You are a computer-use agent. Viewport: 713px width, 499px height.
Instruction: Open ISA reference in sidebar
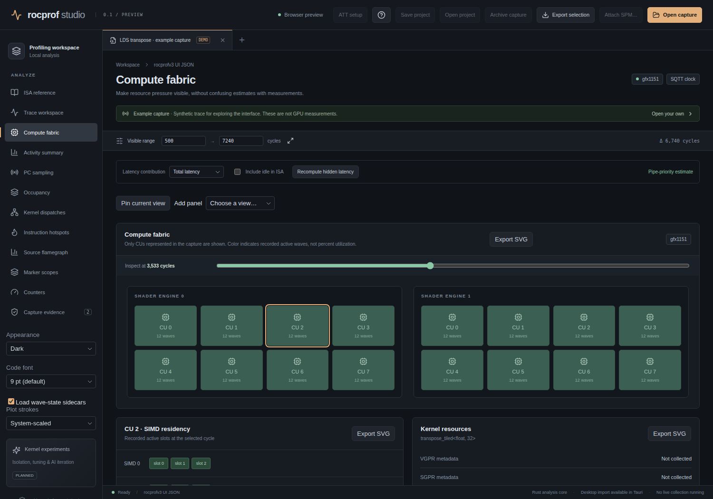point(51,93)
